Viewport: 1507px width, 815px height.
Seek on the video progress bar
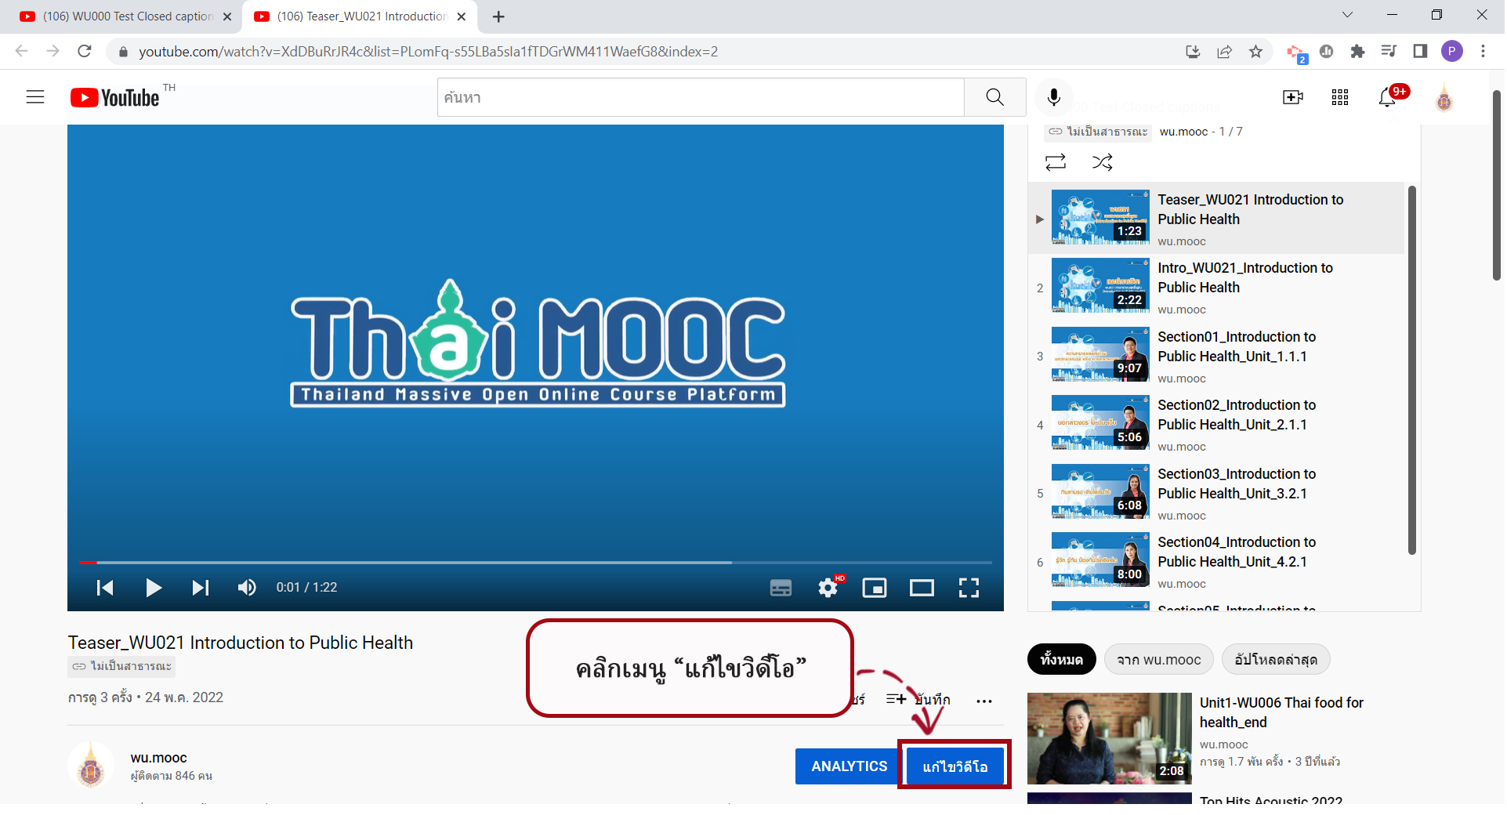pyautogui.click(x=535, y=562)
